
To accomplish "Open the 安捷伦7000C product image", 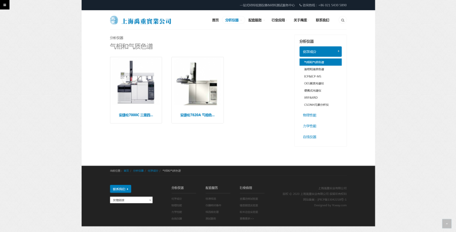I will pos(136,83).
